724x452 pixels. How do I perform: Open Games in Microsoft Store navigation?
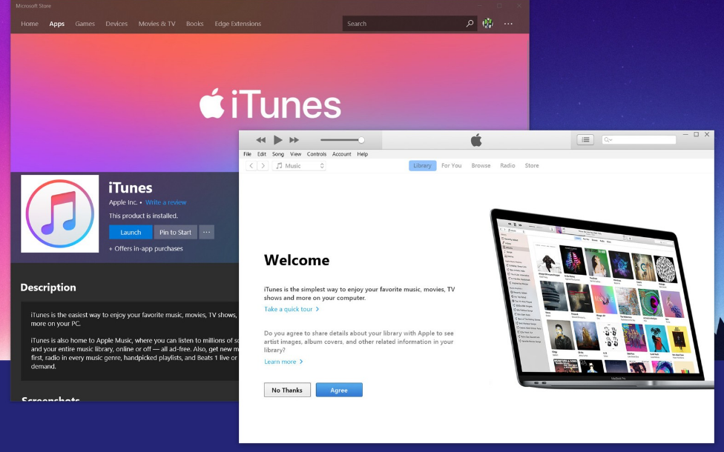85,24
